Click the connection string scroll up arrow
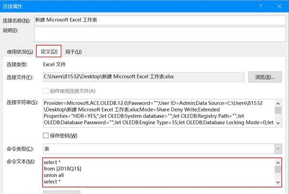 tap(278, 103)
